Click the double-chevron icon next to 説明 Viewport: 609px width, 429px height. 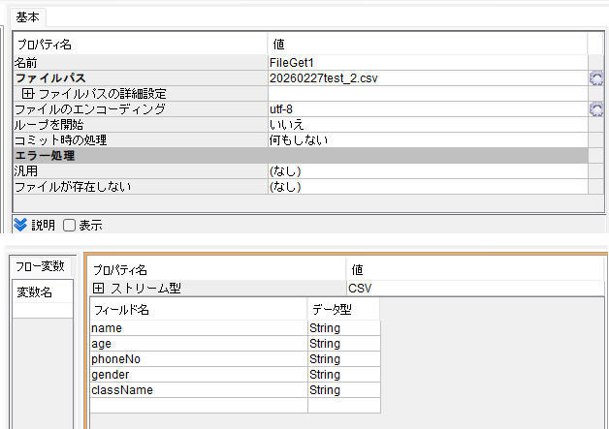pyautogui.click(x=20, y=225)
